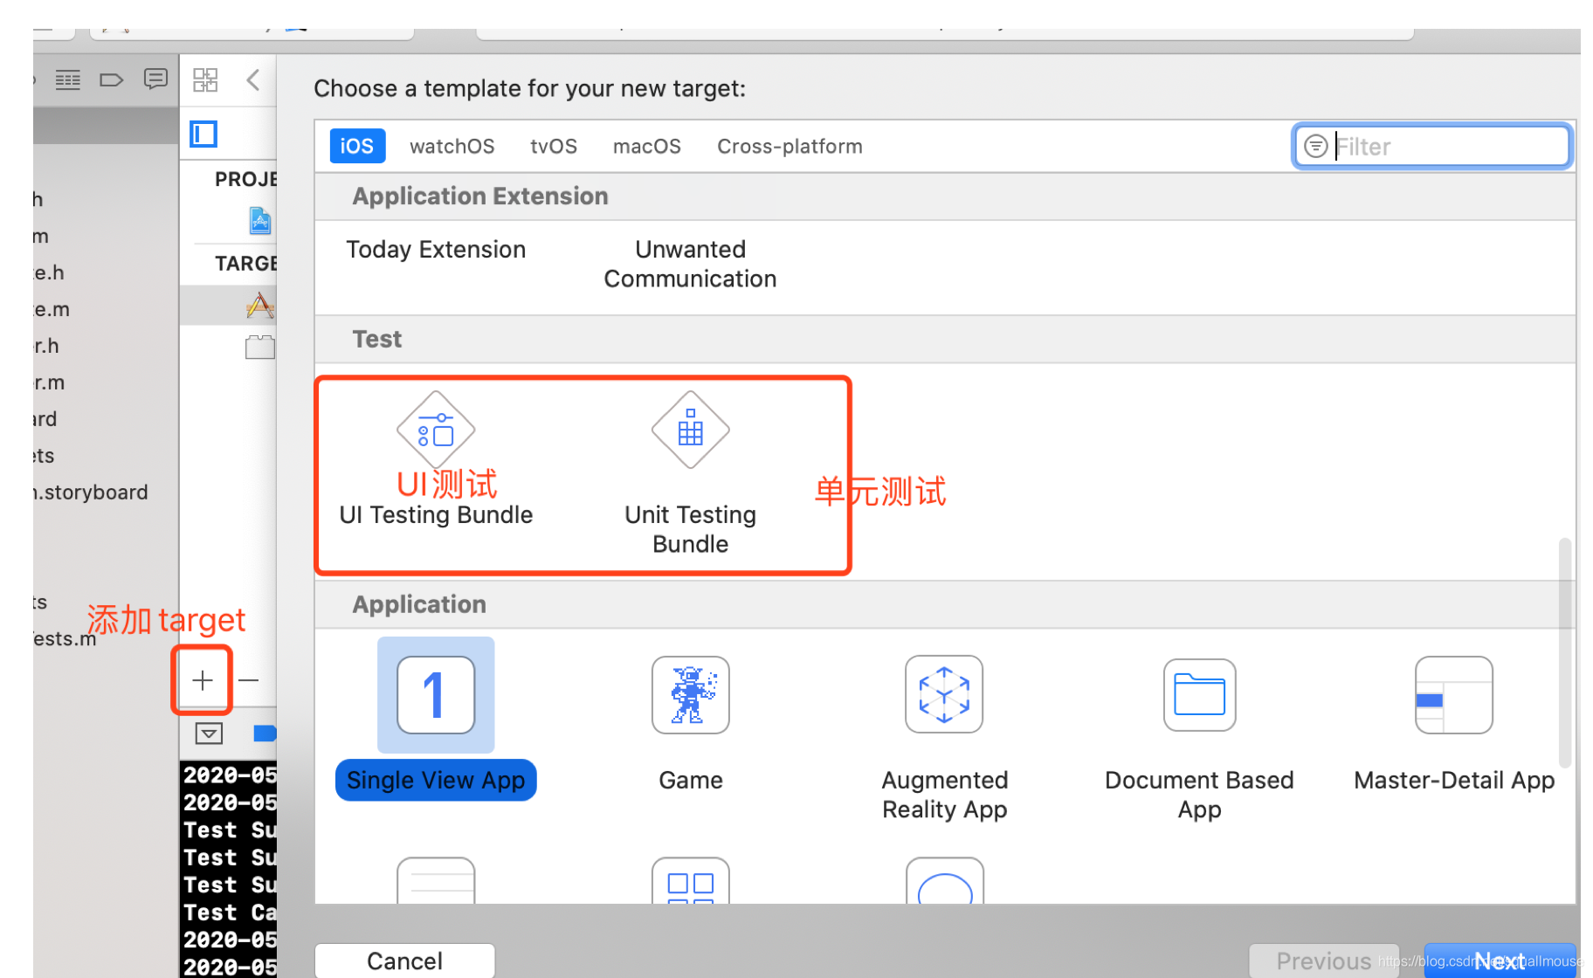This screenshot has width=1593, height=978.
Task: Click the template list vertical scrollbar
Action: click(1564, 652)
